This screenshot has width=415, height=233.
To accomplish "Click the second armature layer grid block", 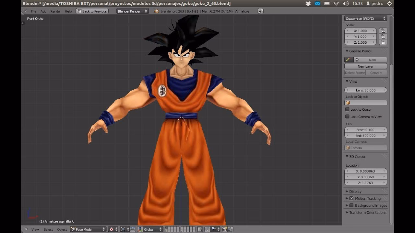I will tap(188, 229).
